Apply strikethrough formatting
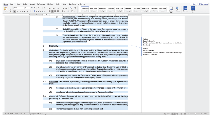 24,11
